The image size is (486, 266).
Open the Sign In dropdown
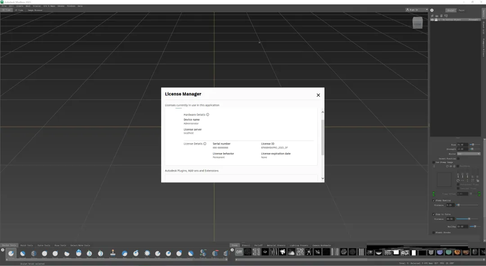[x=417, y=10]
